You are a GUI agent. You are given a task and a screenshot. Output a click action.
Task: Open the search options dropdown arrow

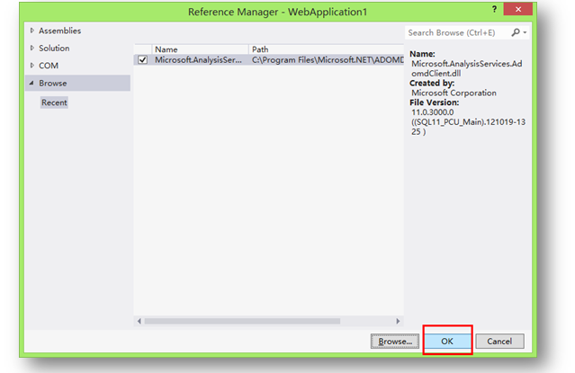pyautogui.click(x=525, y=32)
